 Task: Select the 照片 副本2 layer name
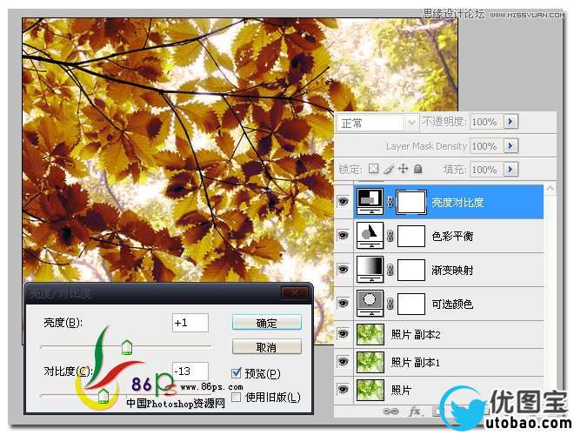click(416, 334)
